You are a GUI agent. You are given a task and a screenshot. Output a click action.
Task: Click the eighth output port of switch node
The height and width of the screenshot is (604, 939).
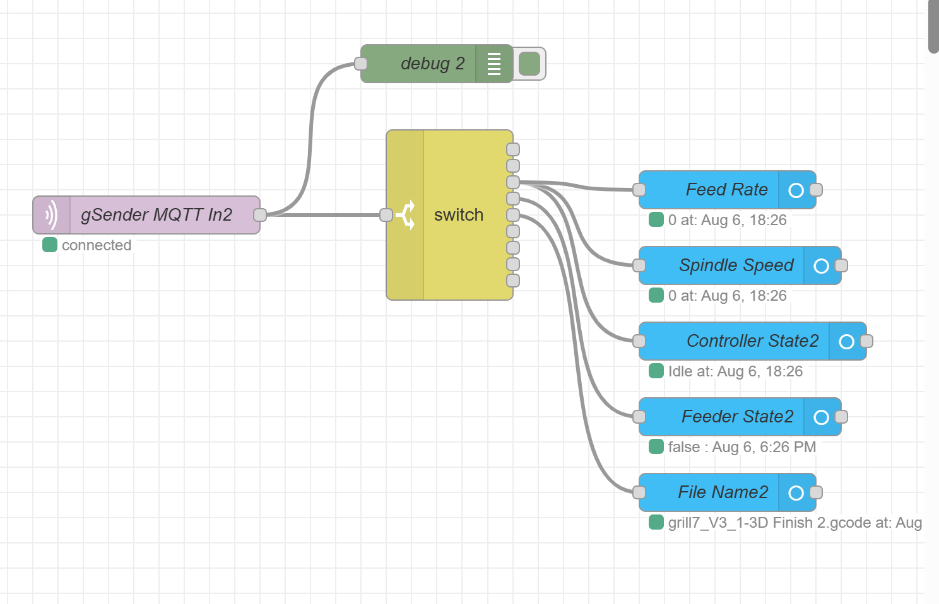[x=513, y=264]
